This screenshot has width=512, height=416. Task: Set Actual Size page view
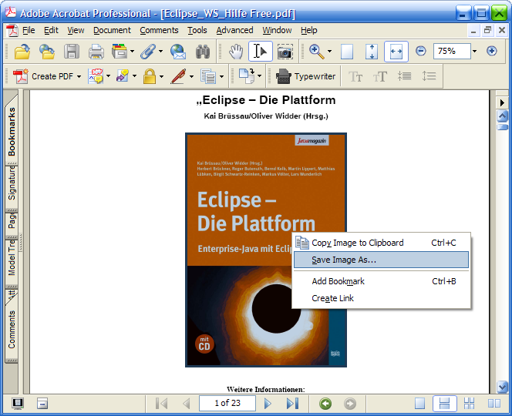tap(347, 52)
